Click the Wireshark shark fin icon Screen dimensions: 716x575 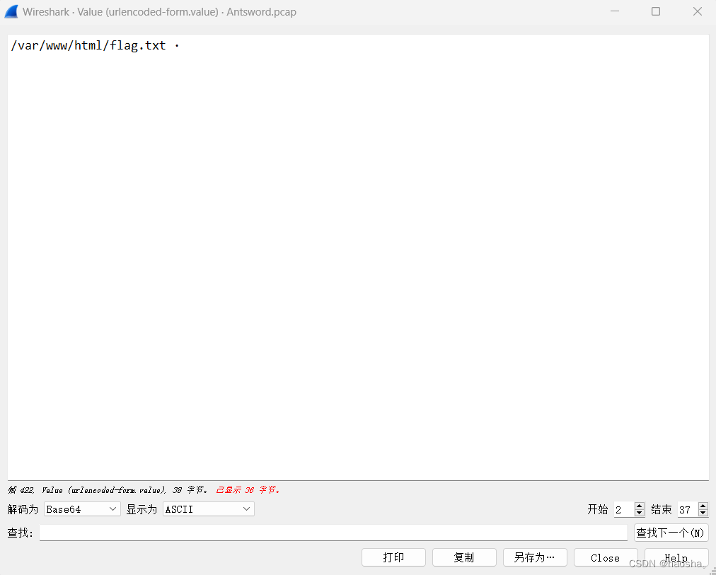pos(11,11)
